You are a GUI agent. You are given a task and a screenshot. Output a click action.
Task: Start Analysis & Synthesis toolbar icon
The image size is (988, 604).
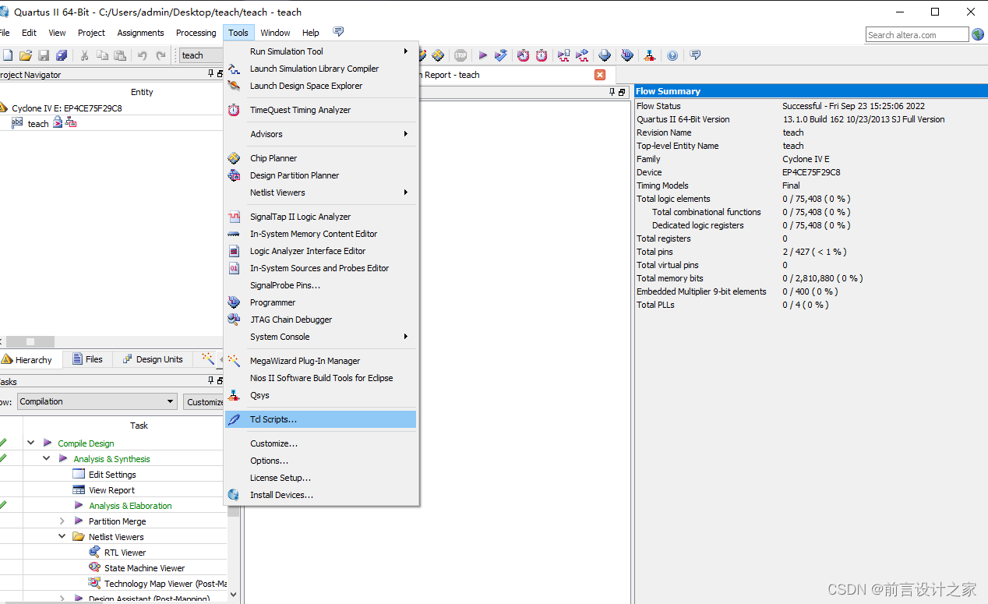point(501,55)
